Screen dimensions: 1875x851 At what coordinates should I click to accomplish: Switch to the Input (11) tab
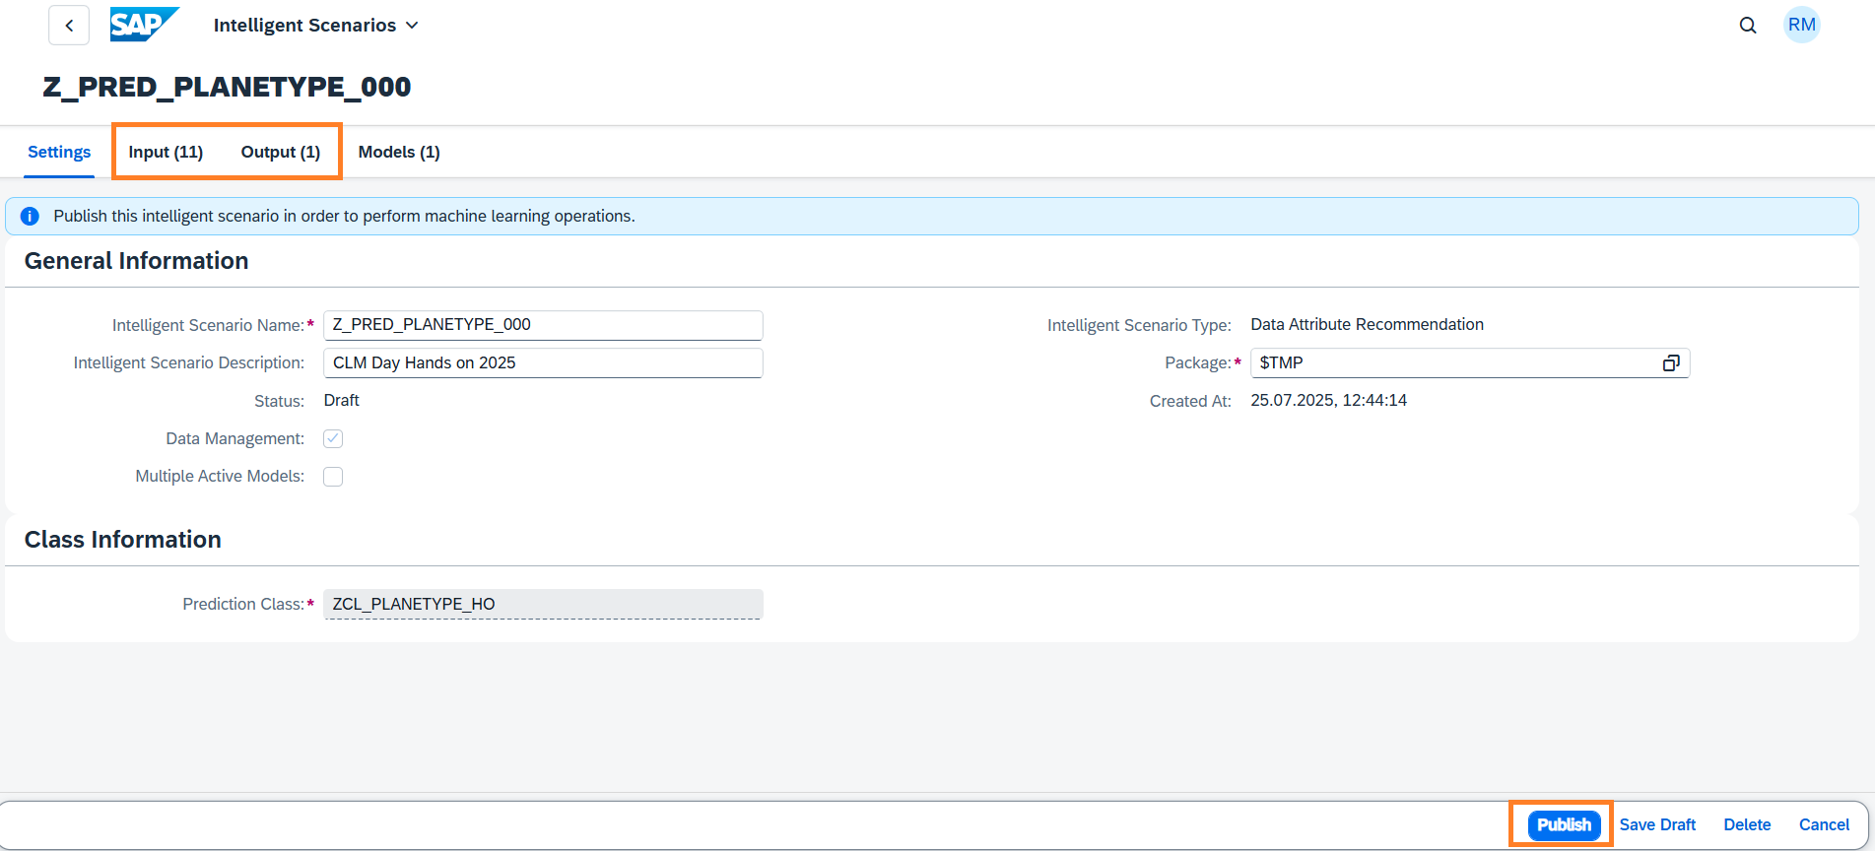[x=166, y=152]
